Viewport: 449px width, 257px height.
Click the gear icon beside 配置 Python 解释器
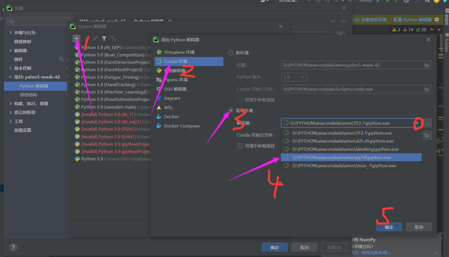(437, 20)
